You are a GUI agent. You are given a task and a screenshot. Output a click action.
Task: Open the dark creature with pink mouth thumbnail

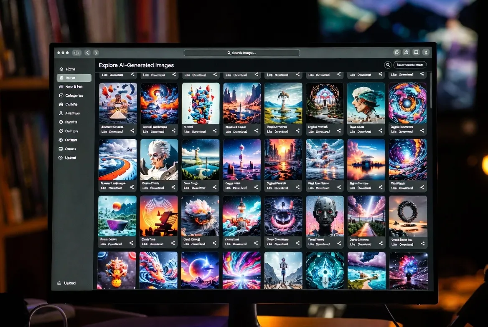[x=283, y=216]
